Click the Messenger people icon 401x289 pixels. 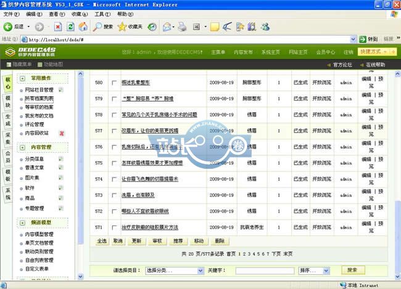[x=265, y=26]
